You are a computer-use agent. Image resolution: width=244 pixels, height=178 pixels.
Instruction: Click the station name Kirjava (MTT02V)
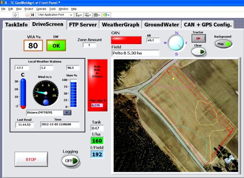[x=44, y=112]
